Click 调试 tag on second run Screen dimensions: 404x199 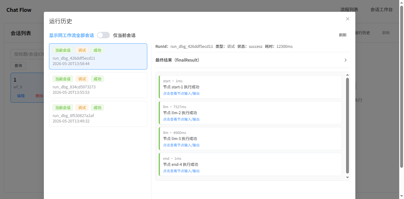[x=82, y=79]
